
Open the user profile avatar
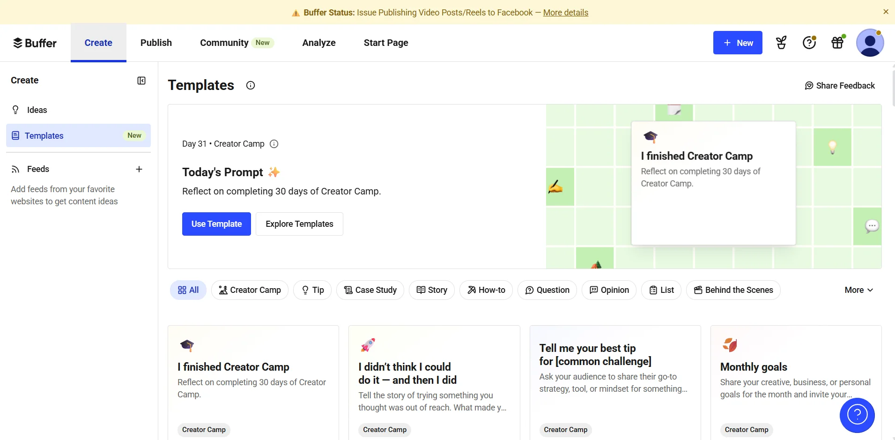pyautogui.click(x=870, y=43)
